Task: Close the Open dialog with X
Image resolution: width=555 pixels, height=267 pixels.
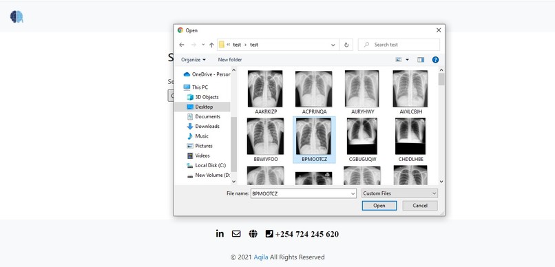Action: [439, 30]
